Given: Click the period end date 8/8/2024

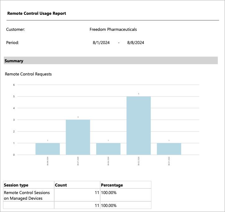Looking at the screenshot, I should [136, 43].
